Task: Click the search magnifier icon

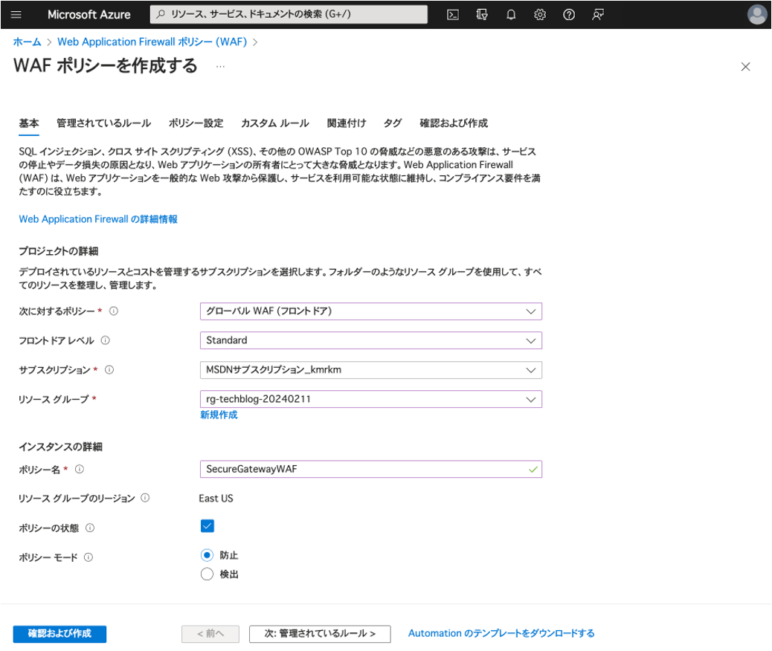Action: pos(161,14)
